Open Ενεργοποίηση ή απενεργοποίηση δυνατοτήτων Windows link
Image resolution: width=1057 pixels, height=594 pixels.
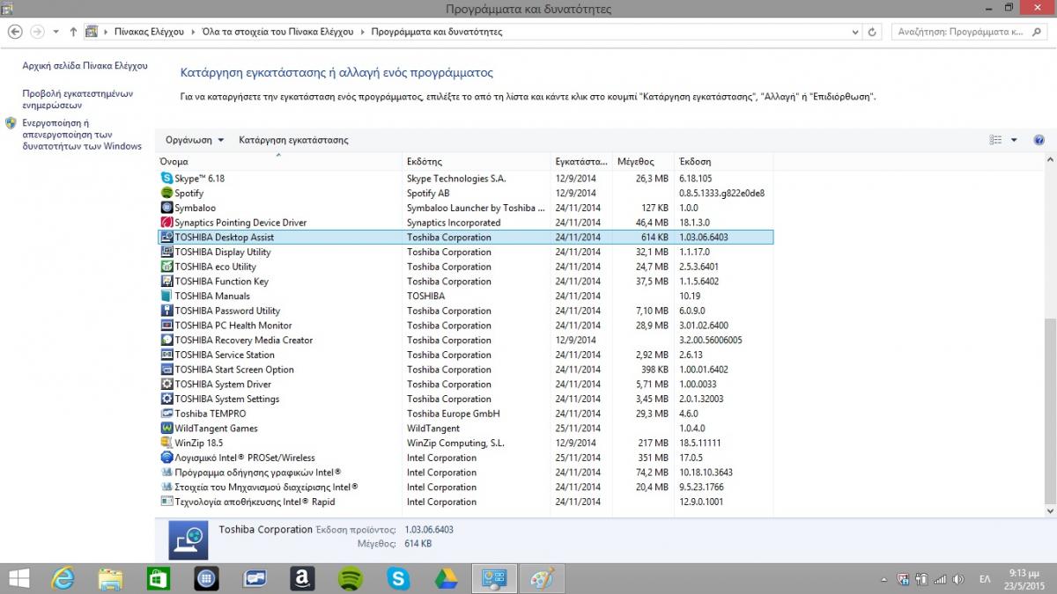pyautogui.click(x=82, y=135)
